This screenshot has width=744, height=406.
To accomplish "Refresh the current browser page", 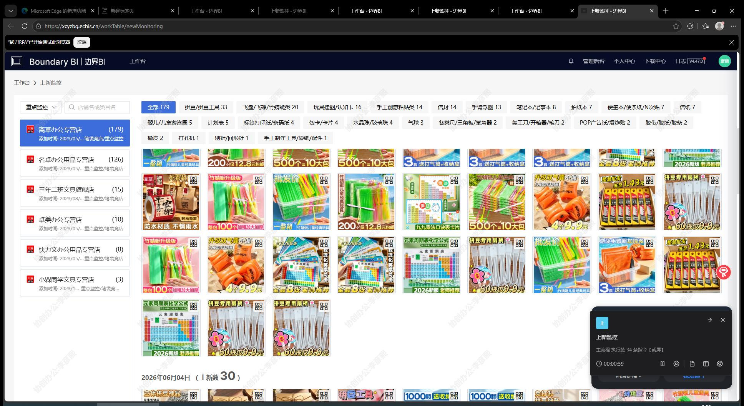I will click(x=25, y=26).
